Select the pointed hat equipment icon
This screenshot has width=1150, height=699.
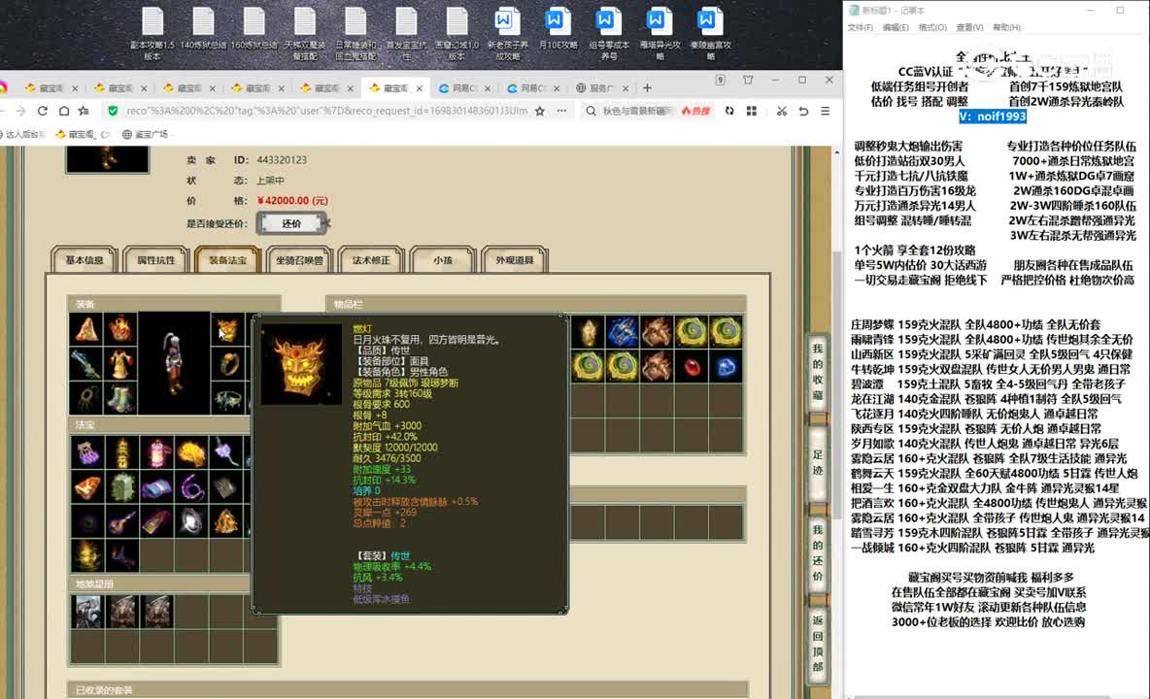[86, 330]
